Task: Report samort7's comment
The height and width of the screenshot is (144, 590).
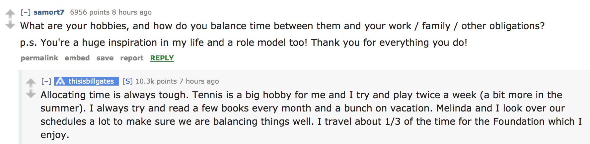Action: pos(132,58)
